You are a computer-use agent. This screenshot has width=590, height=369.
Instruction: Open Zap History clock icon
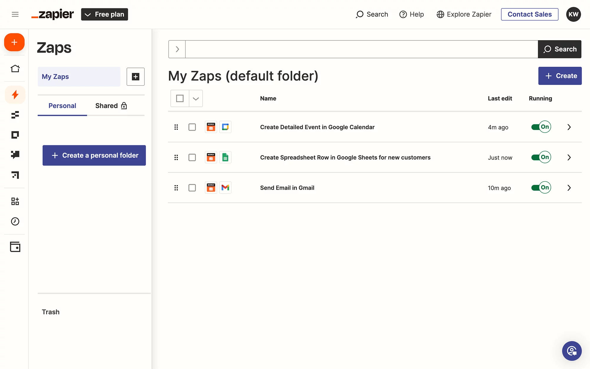click(15, 221)
